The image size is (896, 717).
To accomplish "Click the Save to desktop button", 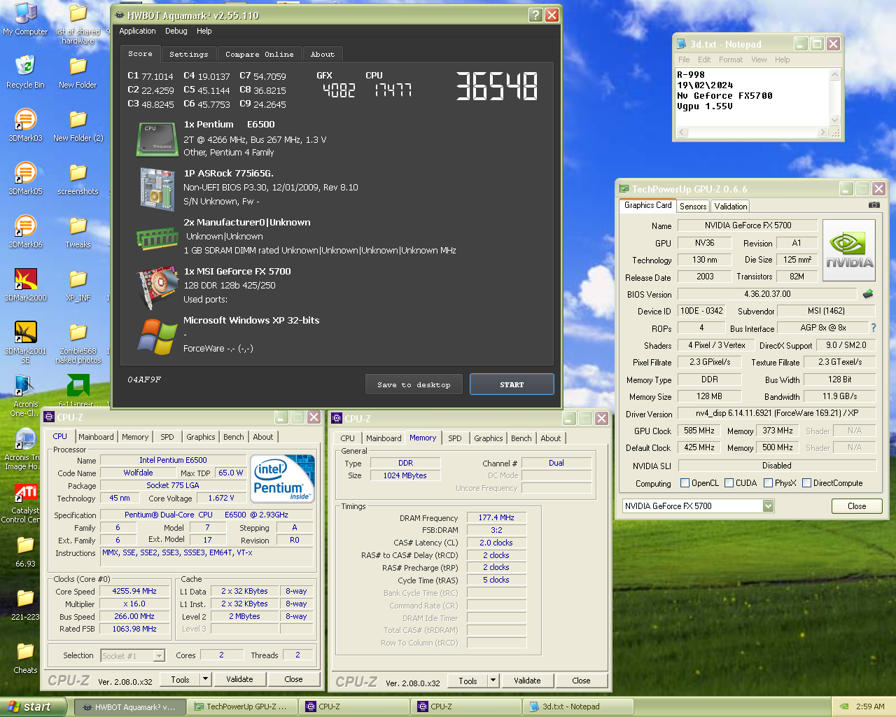I will point(414,384).
